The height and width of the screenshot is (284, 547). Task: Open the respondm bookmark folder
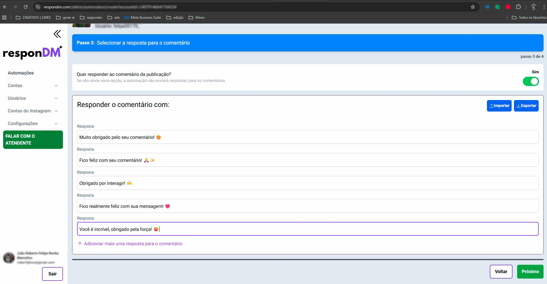click(x=91, y=18)
